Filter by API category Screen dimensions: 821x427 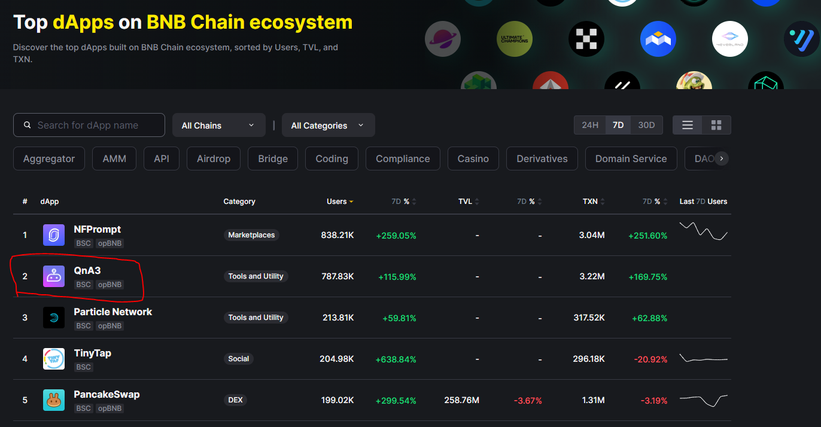(162, 158)
